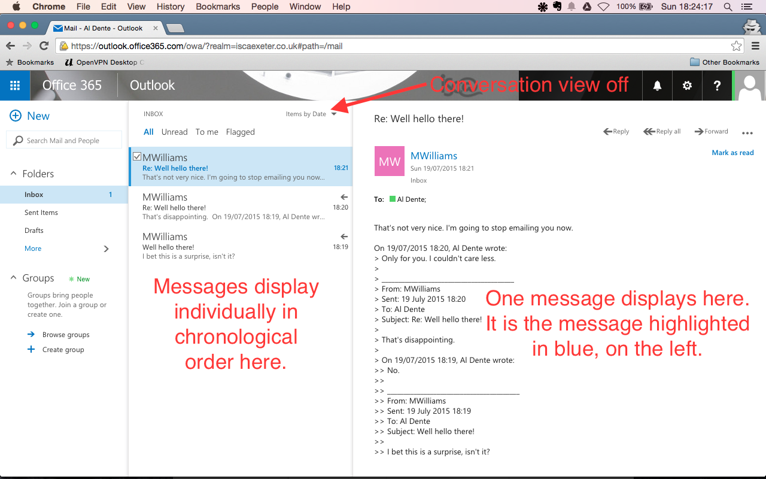
Task: Bookmark this page with the star icon
Action: [736, 46]
